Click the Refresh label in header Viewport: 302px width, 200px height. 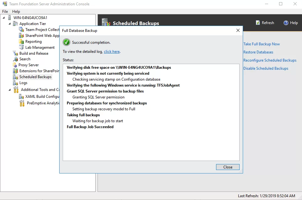268,22
